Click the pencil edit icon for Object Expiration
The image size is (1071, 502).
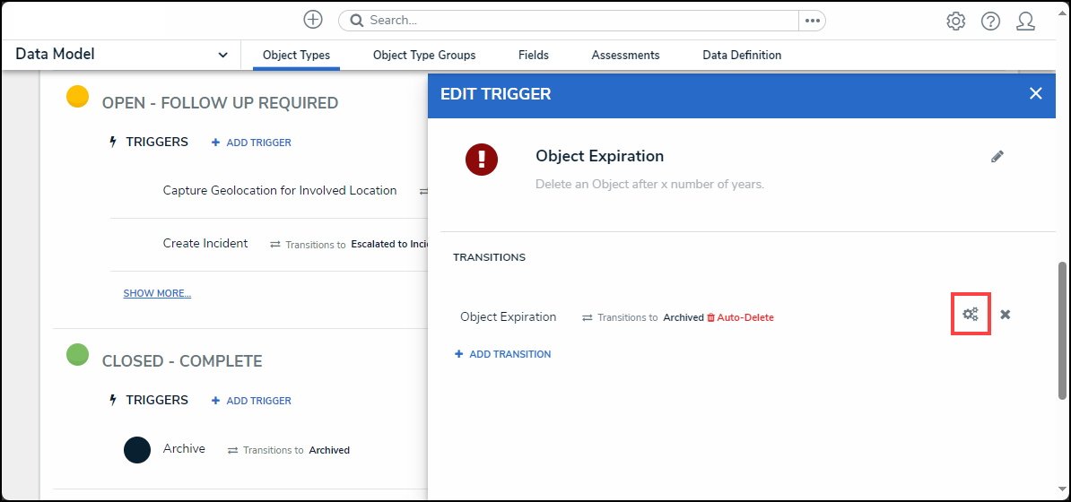997,156
